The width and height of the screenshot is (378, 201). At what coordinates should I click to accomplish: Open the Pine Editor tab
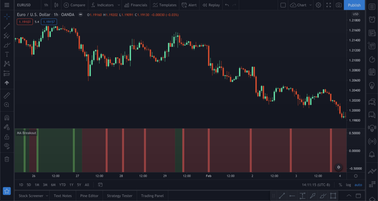point(89,196)
